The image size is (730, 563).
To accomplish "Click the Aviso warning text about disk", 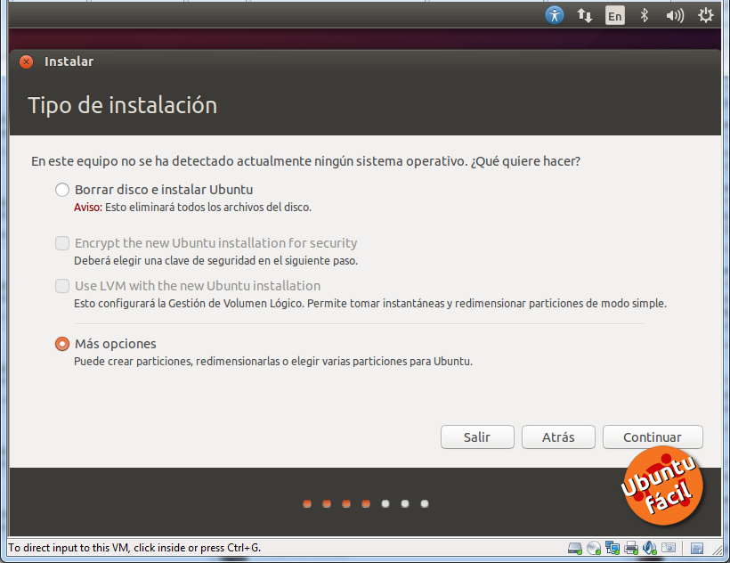I will tap(192, 208).
